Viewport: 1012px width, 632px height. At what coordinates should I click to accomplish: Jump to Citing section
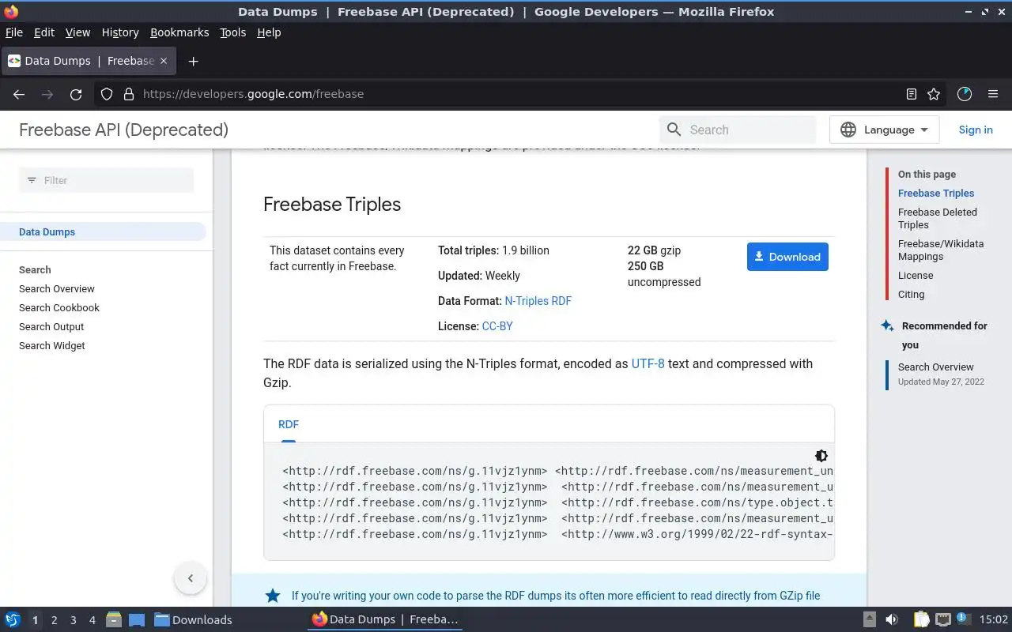point(911,295)
